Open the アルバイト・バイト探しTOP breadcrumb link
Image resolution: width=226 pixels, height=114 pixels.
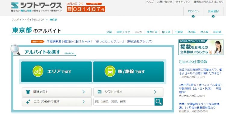click(28, 20)
